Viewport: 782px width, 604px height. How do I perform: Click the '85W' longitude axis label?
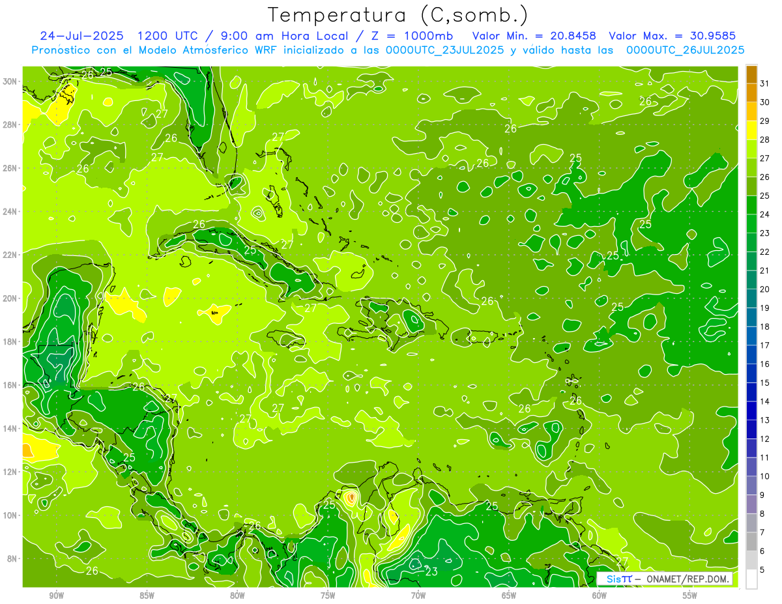pyautogui.click(x=147, y=596)
